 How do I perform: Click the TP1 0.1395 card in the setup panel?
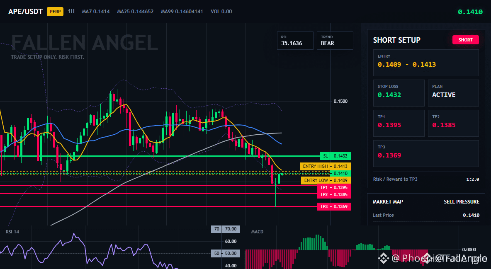[399, 123]
